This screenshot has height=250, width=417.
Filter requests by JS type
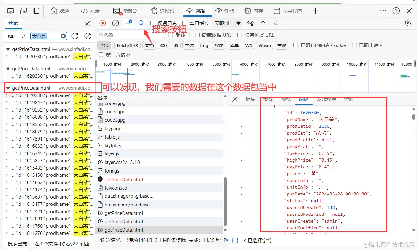coord(176,45)
